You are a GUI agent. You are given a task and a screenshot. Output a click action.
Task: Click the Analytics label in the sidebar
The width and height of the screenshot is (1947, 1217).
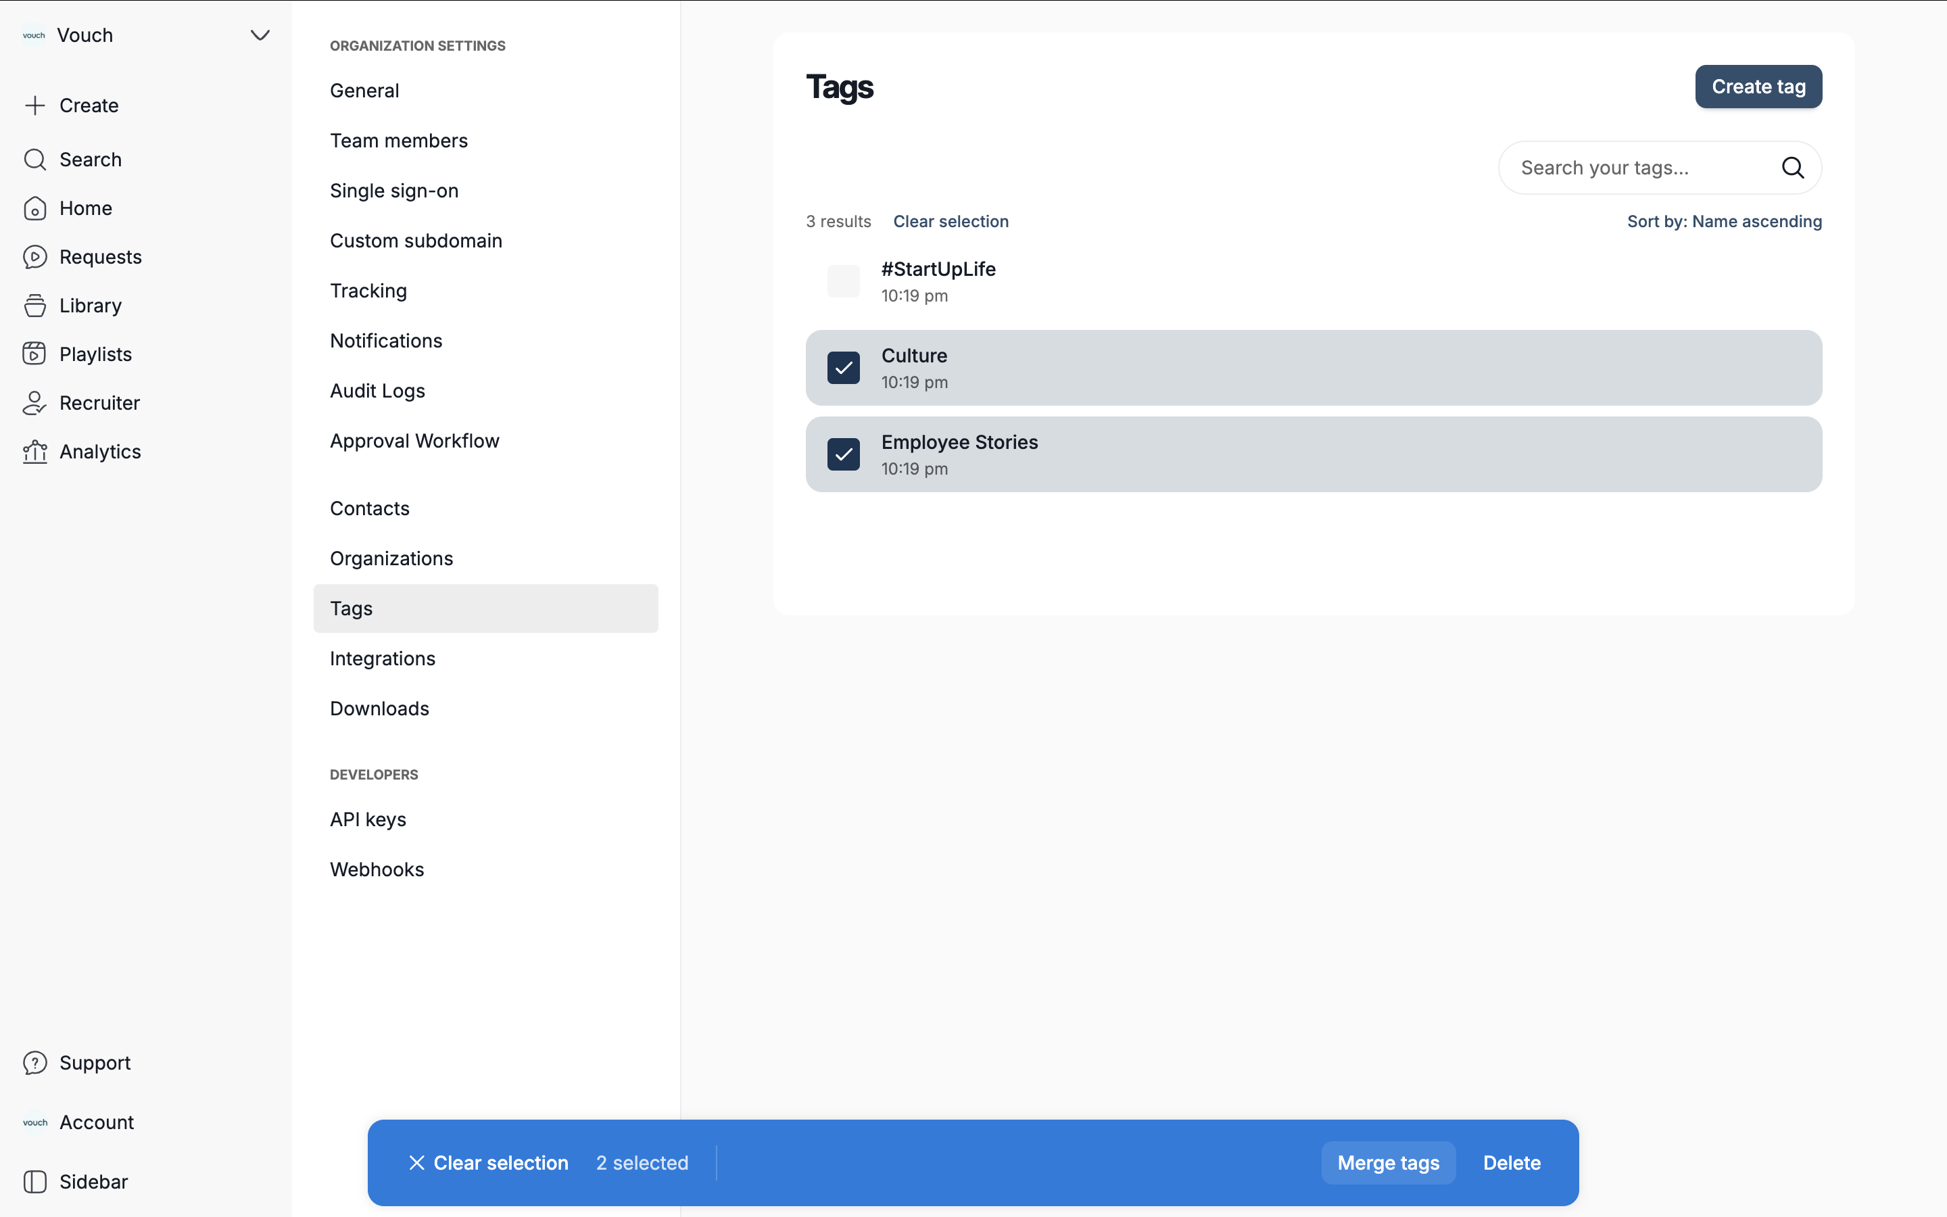tap(100, 452)
